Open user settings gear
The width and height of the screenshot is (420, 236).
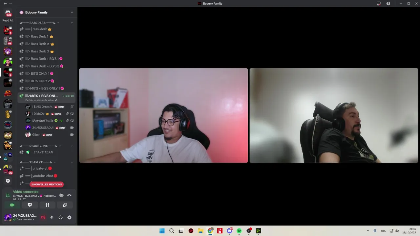click(x=69, y=217)
